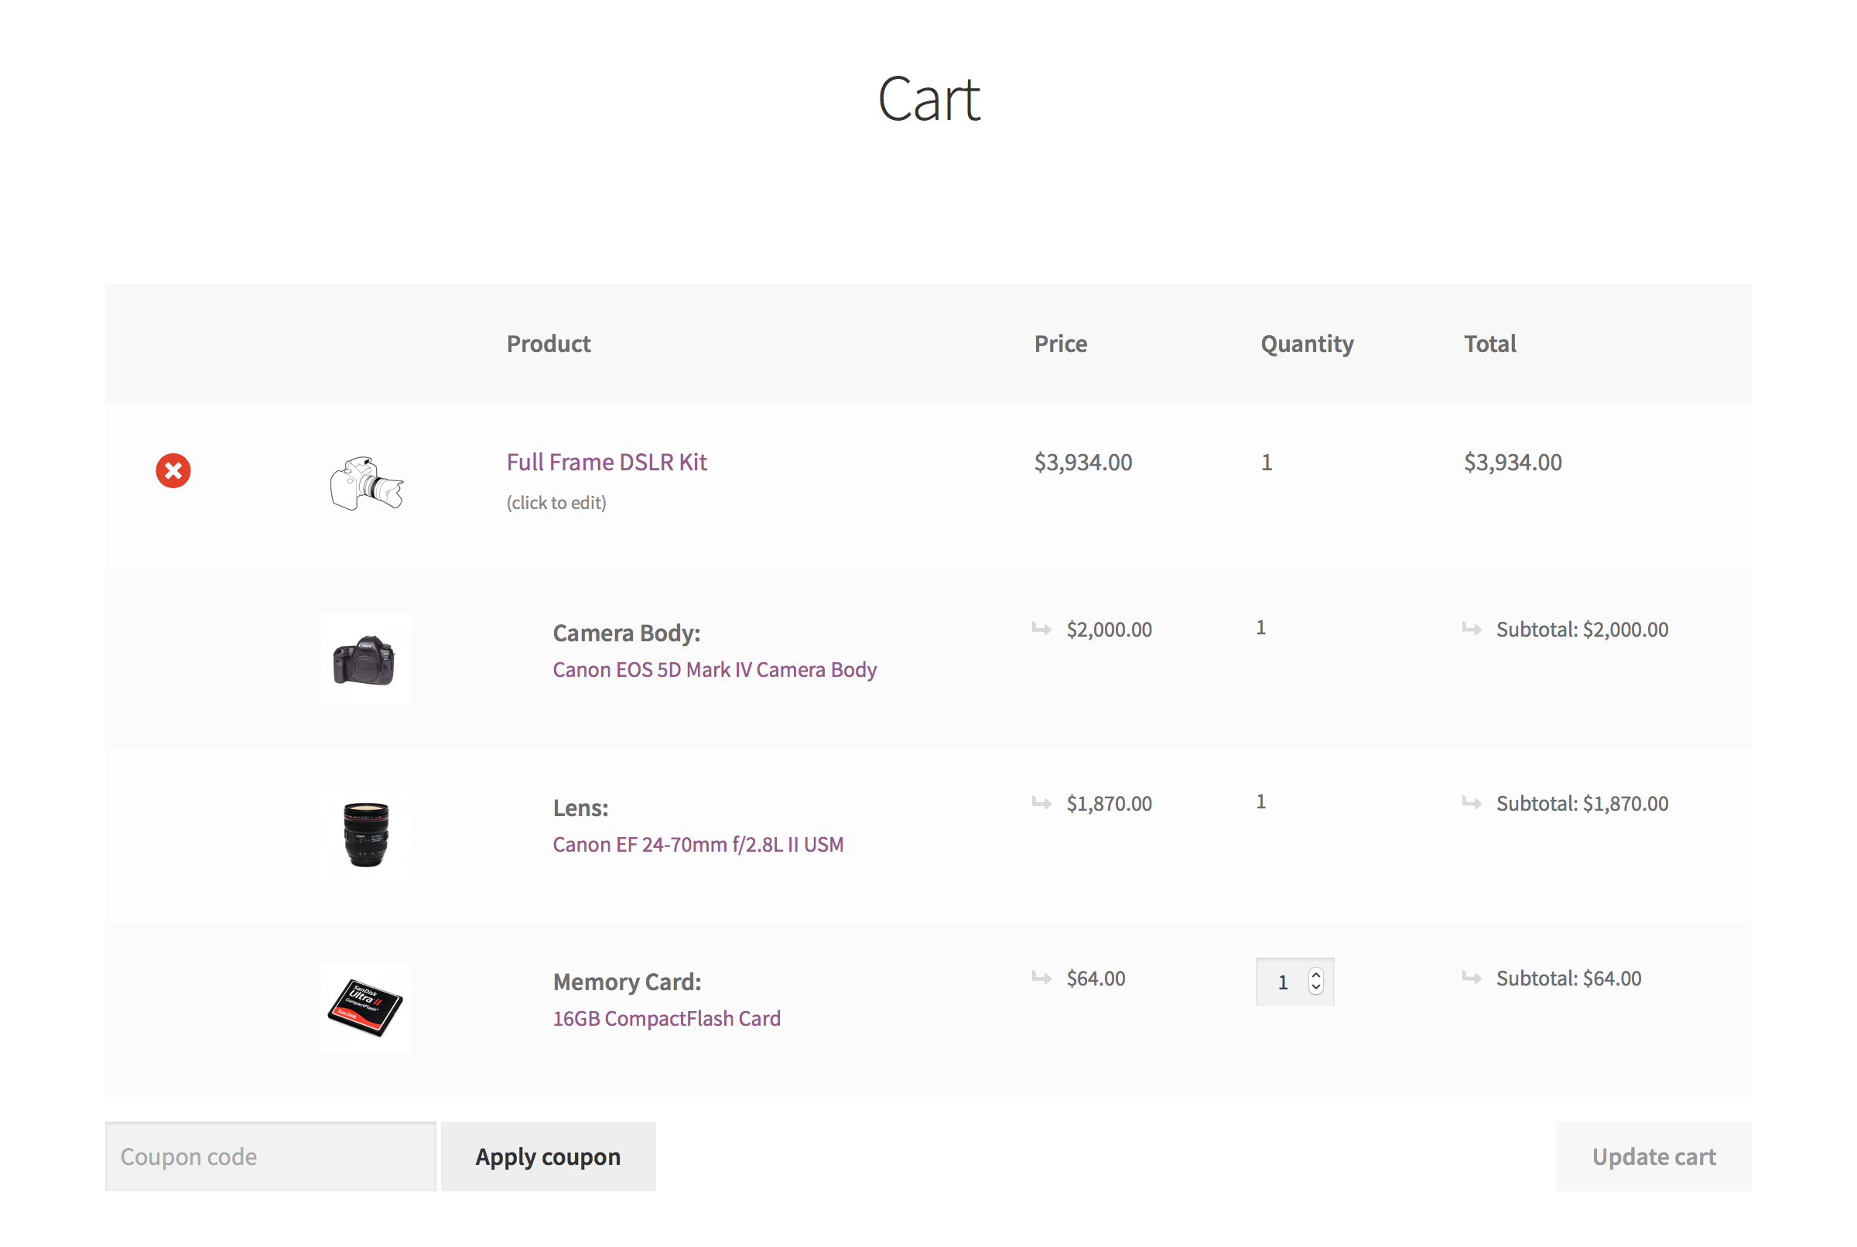Click the Update cart button
The width and height of the screenshot is (1857, 1247).
pyautogui.click(x=1655, y=1155)
